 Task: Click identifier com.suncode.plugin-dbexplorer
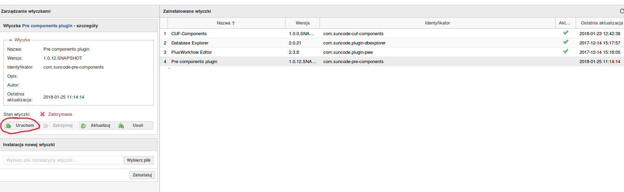pos(354,43)
